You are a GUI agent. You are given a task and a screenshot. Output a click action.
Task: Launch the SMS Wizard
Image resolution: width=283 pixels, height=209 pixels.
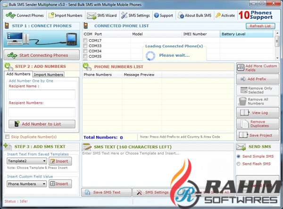[x=102, y=16]
